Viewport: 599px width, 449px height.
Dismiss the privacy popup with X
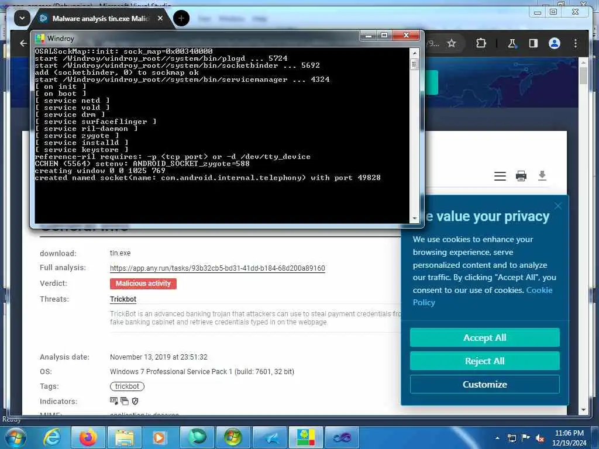(557, 206)
